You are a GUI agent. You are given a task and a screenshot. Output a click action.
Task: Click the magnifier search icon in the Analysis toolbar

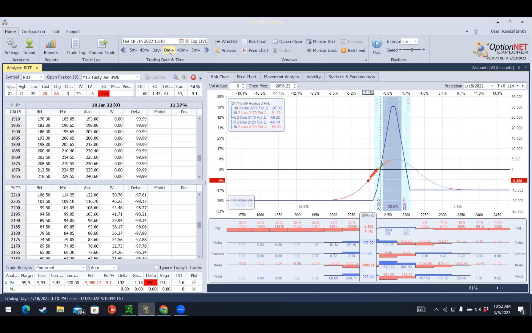tap(175, 77)
